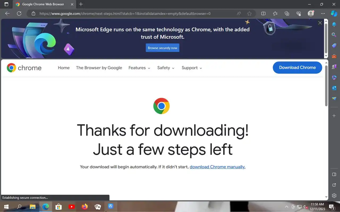
Task: Open the sidebar Shopping tag icon
Action: tap(334, 46)
